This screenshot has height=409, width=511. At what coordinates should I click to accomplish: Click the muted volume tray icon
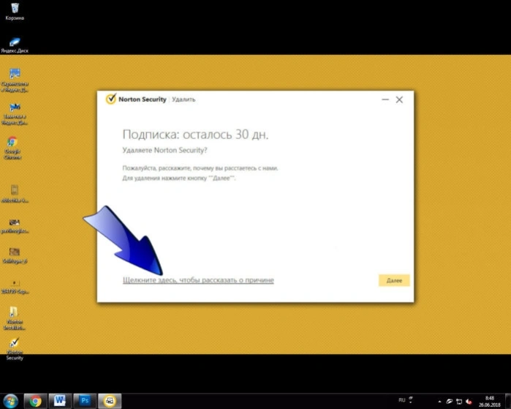(469, 402)
